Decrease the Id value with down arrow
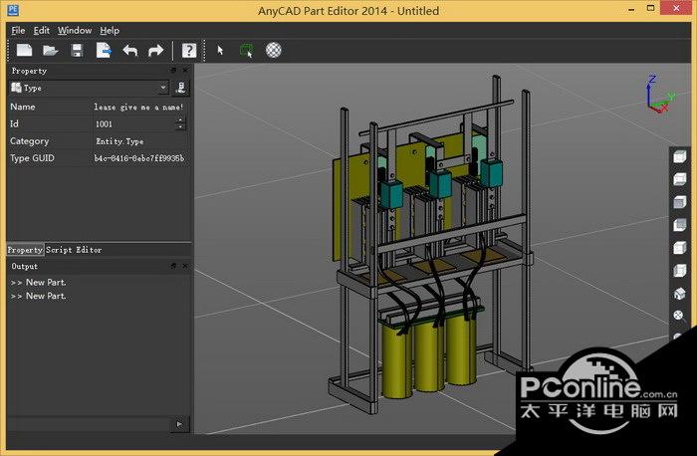The image size is (697, 456). pyautogui.click(x=180, y=127)
